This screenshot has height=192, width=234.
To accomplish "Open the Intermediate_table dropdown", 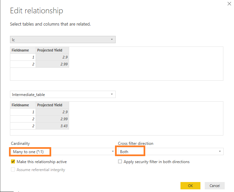I will [x=63, y=94].
